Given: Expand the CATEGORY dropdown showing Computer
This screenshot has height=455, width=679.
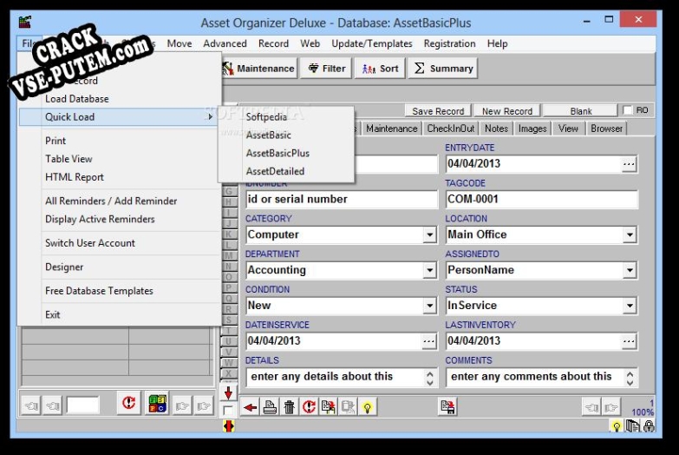Looking at the screenshot, I should click(x=429, y=234).
